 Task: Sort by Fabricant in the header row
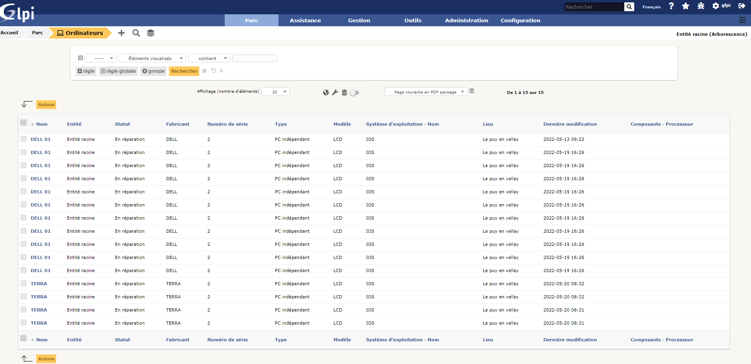click(178, 124)
